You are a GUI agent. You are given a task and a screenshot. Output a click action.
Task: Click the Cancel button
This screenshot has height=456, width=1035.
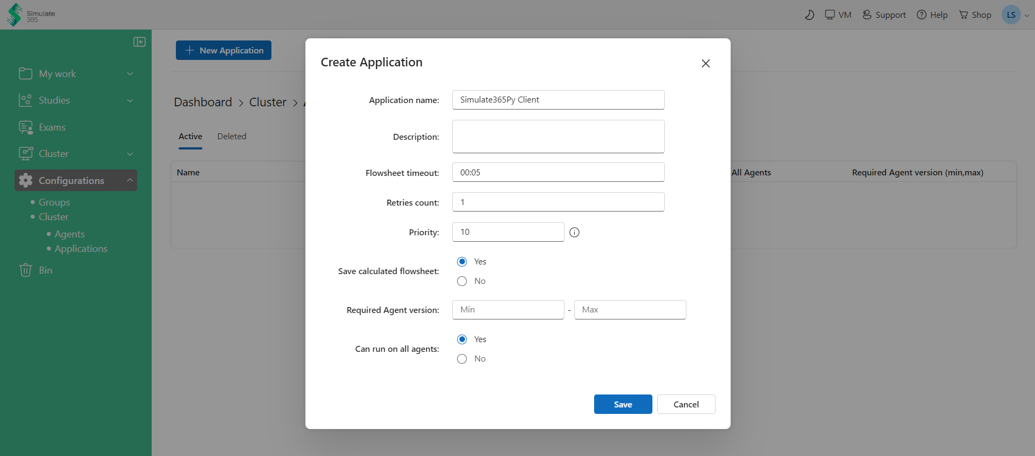point(686,404)
